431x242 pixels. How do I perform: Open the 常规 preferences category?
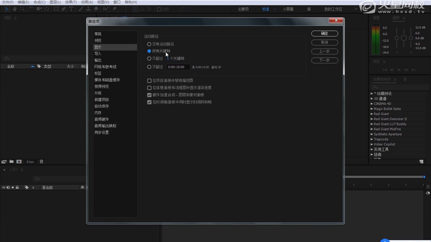click(x=98, y=34)
